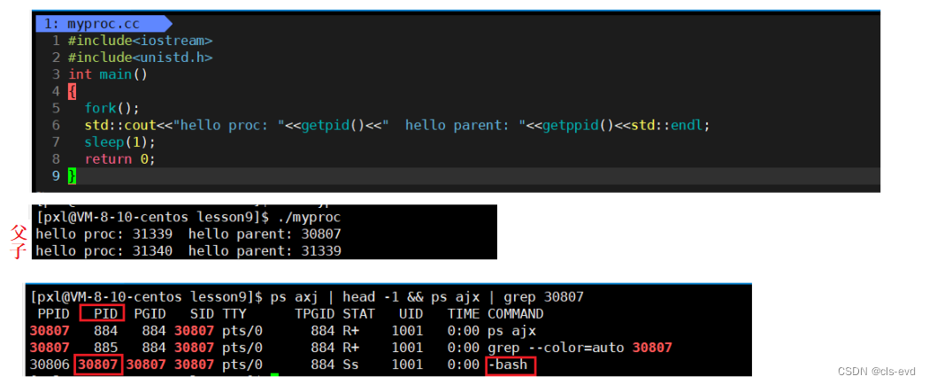This screenshot has height=384, width=929.
Task: Click the #include<unistd.h> line
Action: pyautogui.click(x=140, y=58)
